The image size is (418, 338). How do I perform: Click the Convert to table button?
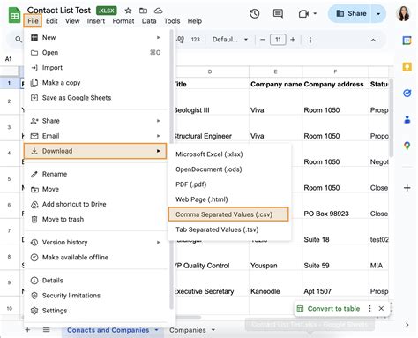[x=329, y=308]
